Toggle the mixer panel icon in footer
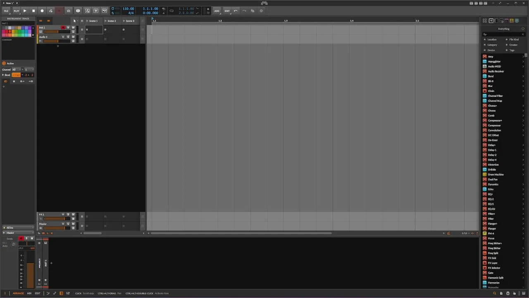Image resolution: width=529 pixels, height=298 pixels. click(68, 293)
